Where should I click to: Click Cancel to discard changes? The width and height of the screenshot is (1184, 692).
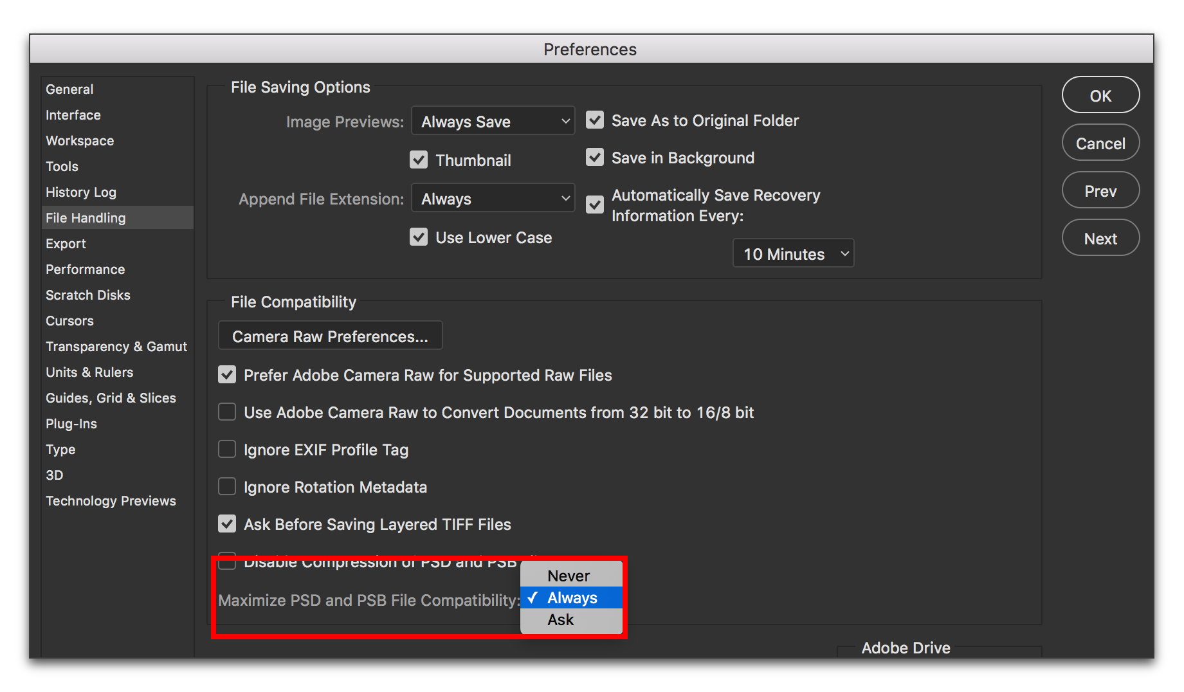click(1100, 143)
